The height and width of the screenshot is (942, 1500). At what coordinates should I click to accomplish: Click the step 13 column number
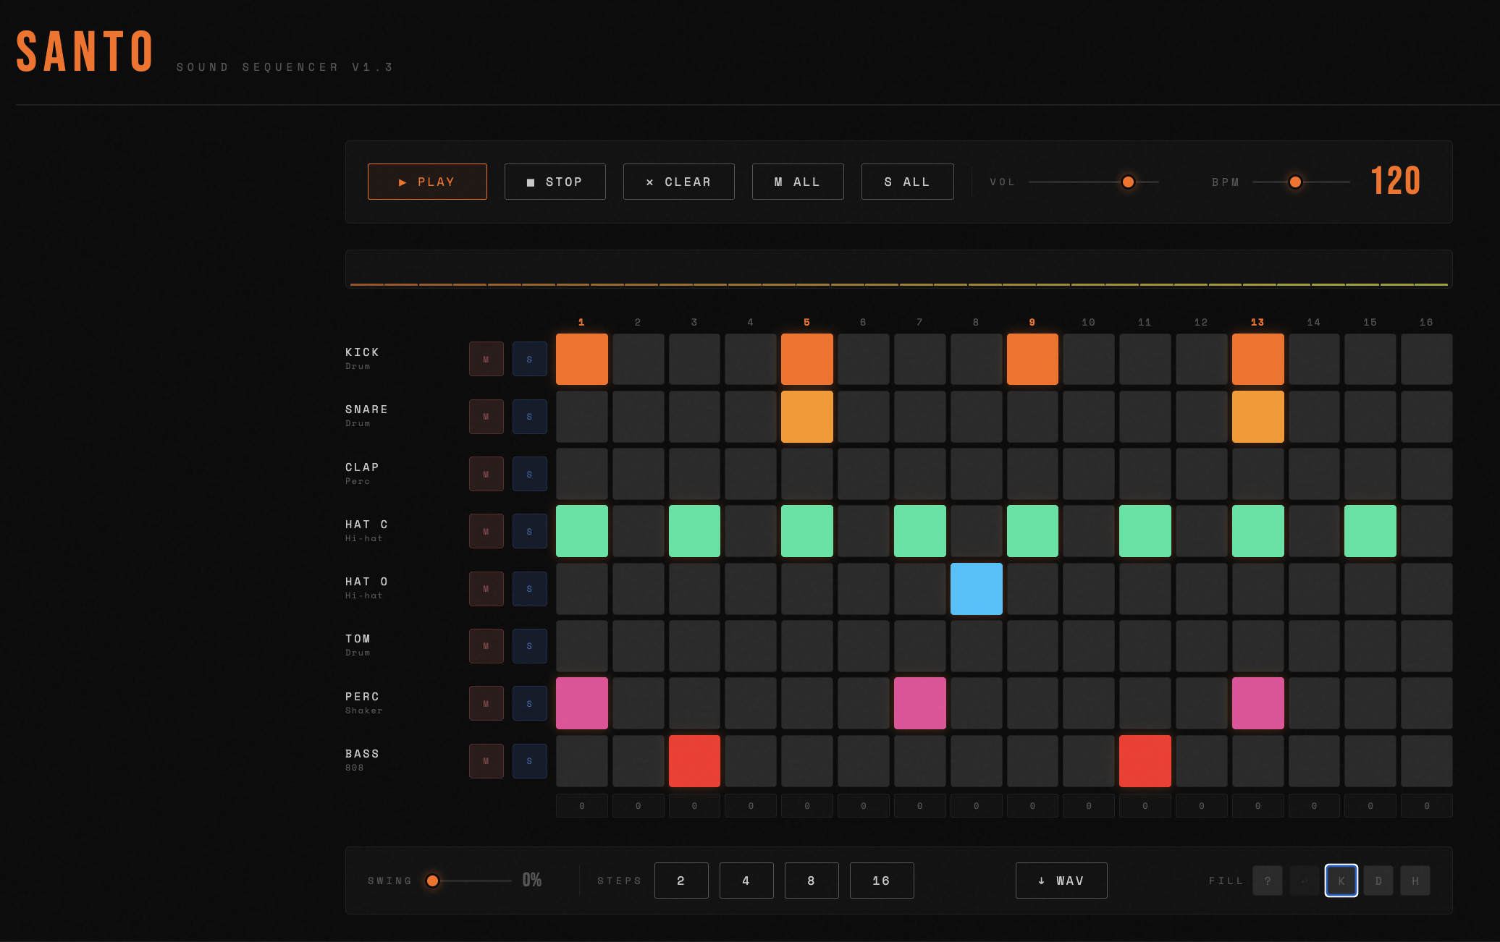[x=1257, y=322]
